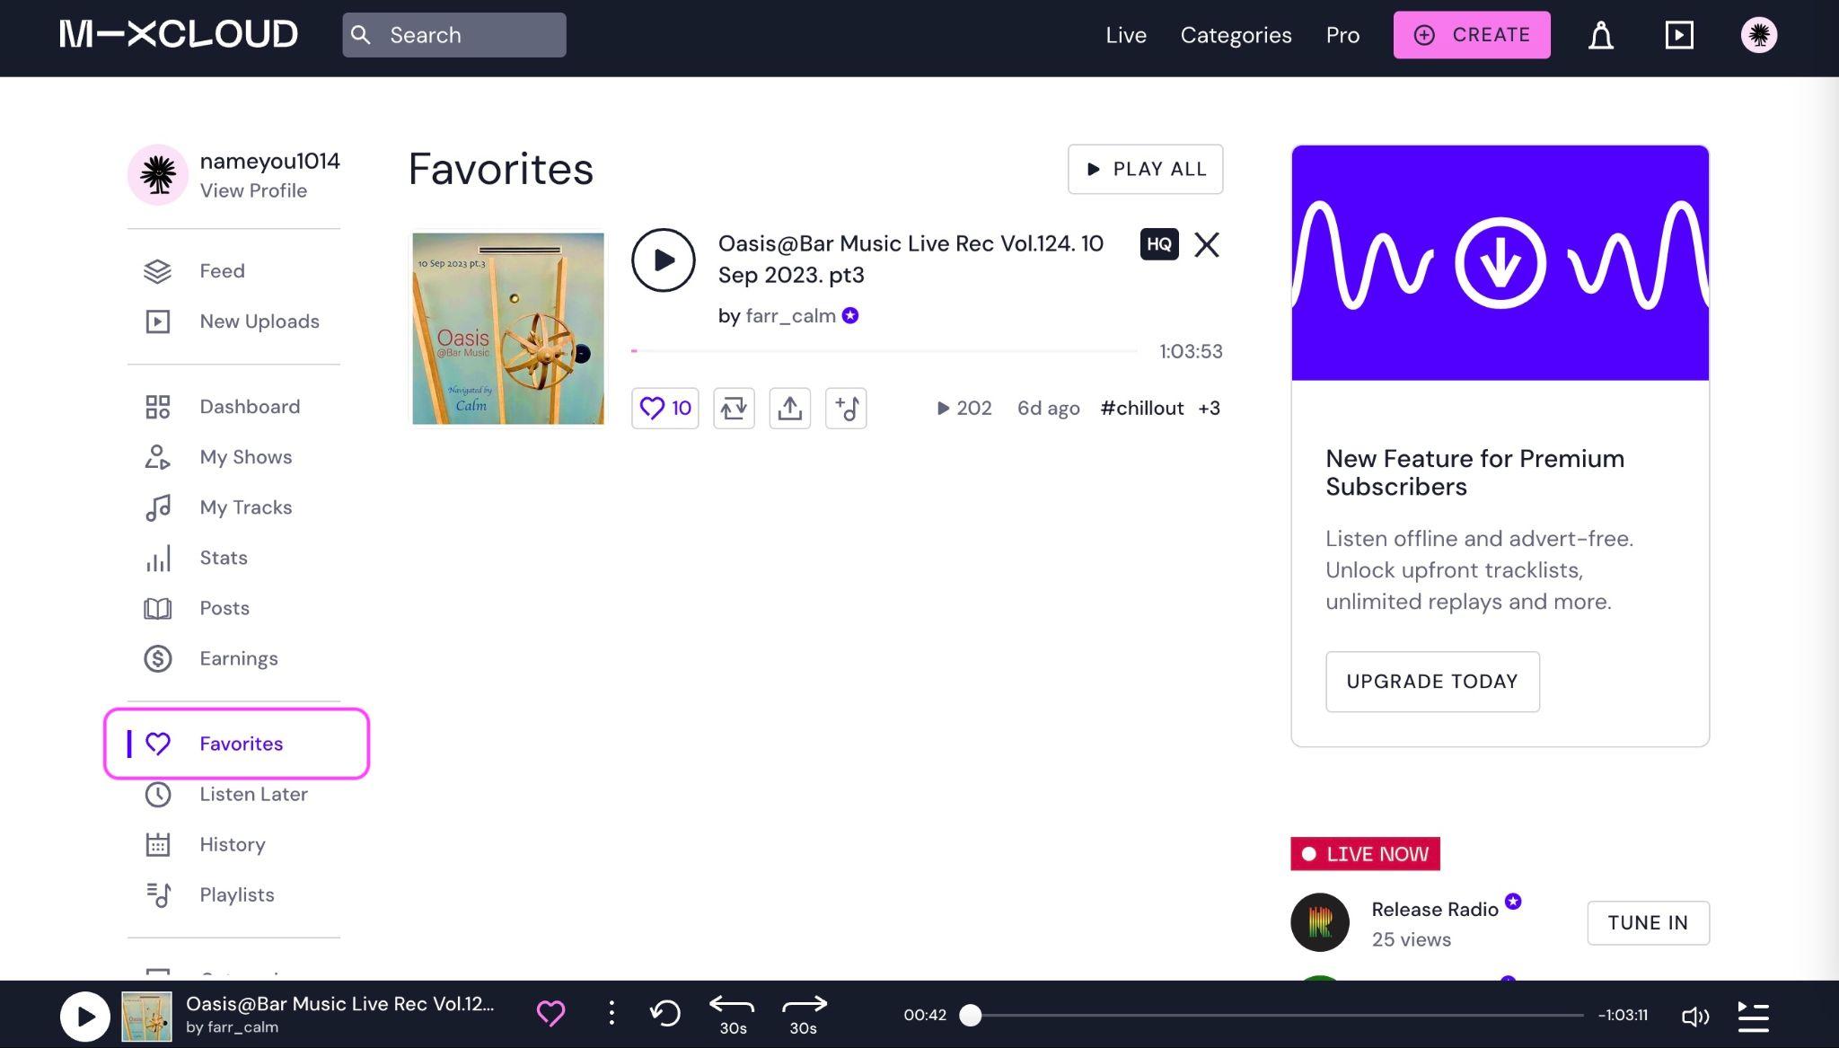Open New Uploads in sidebar
1839x1048 pixels.
(x=260, y=321)
